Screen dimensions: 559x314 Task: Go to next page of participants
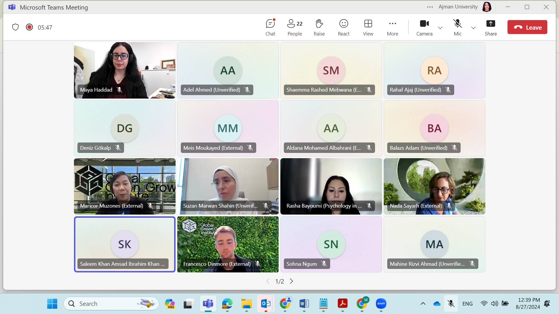[x=291, y=281]
